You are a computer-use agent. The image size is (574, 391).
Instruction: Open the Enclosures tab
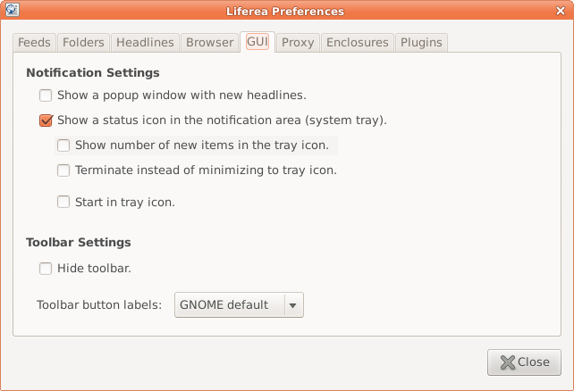[x=357, y=42]
